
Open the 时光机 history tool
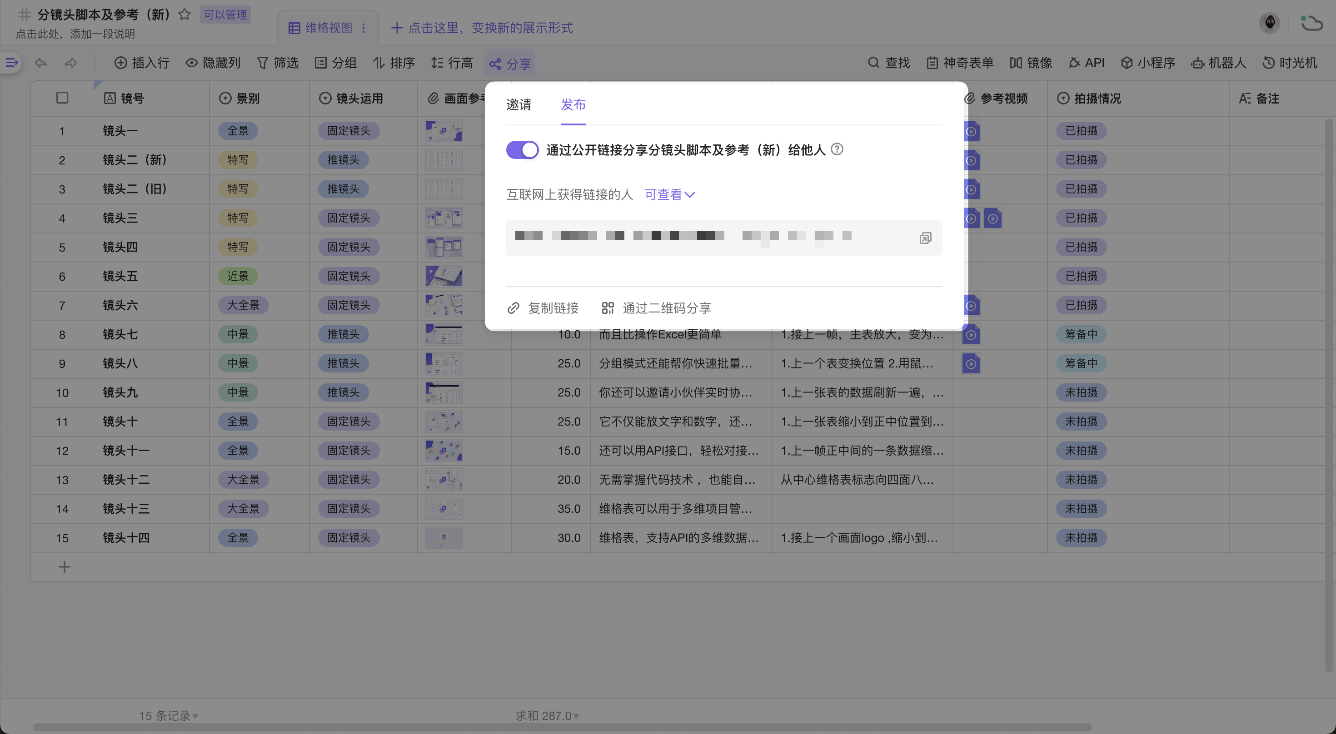click(x=1289, y=63)
